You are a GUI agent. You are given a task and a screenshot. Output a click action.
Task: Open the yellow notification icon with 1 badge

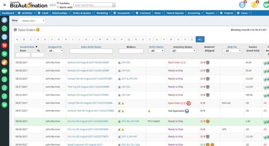point(254,5)
